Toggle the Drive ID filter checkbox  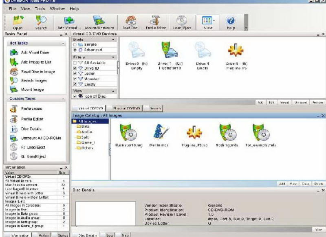pos(75,68)
